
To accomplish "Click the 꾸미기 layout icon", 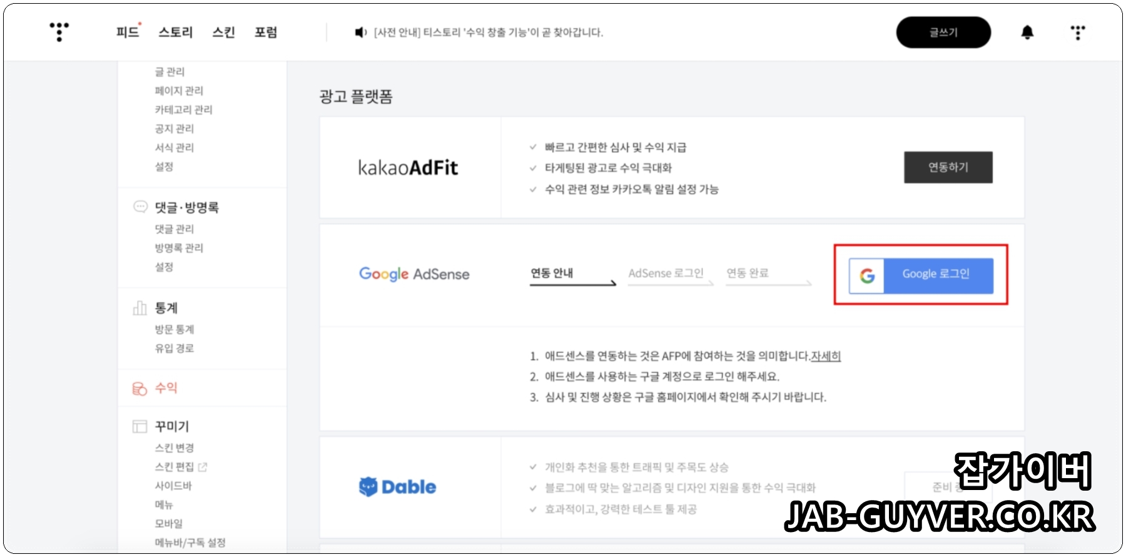I will pos(139,426).
